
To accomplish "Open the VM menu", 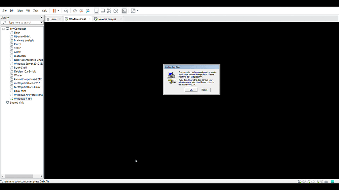I will [x=28, y=11].
